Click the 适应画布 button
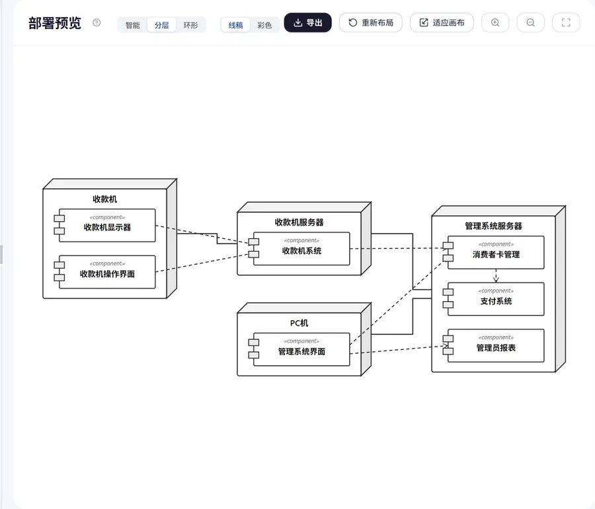The height and width of the screenshot is (509, 595). (442, 22)
